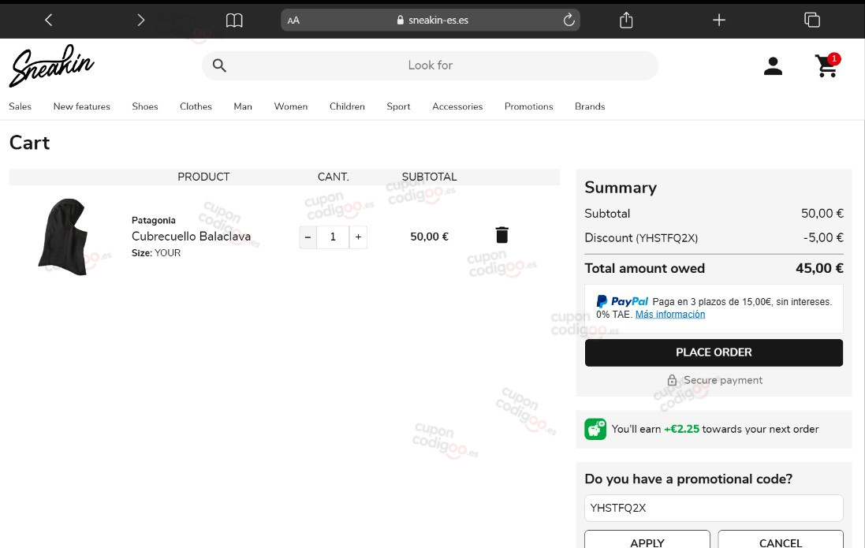Screen dimensions: 865x548
Task: Open the user account profile icon
Action: (773, 66)
